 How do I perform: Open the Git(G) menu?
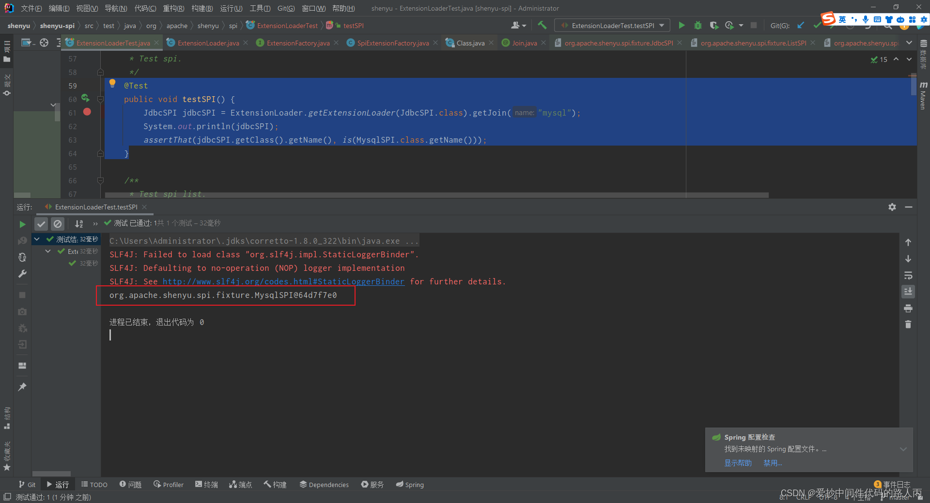coord(286,8)
